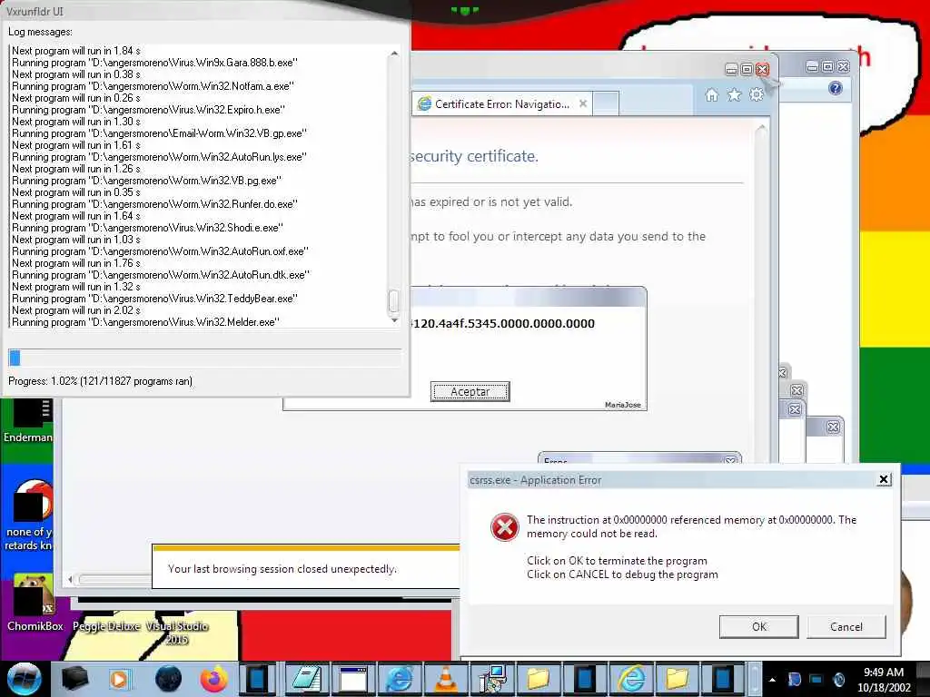Click the volume icon in the system tray
Viewport: 930px width, 697px height.
pyautogui.click(x=838, y=679)
